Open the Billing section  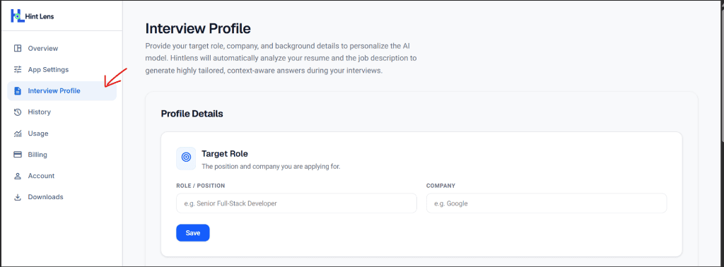coord(62,155)
